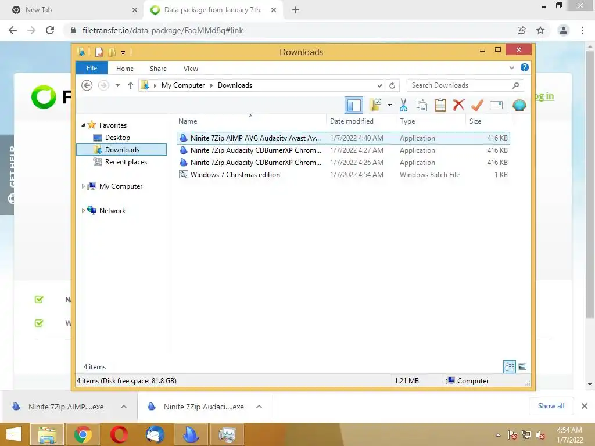Open a new Chrome tab

(x=296, y=10)
